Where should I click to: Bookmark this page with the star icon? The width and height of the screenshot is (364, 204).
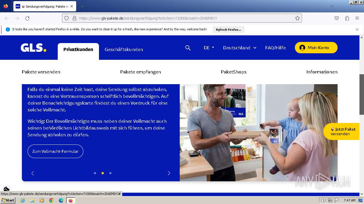coord(297,18)
